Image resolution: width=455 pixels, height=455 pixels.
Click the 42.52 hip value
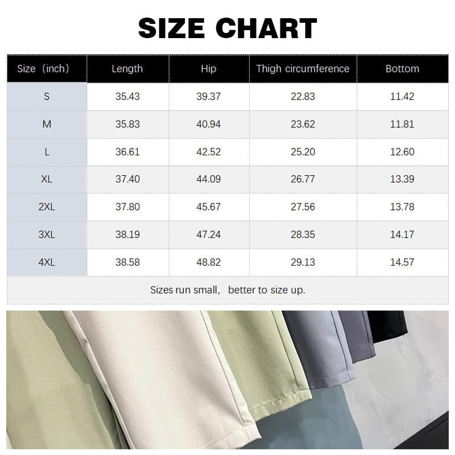click(x=209, y=152)
